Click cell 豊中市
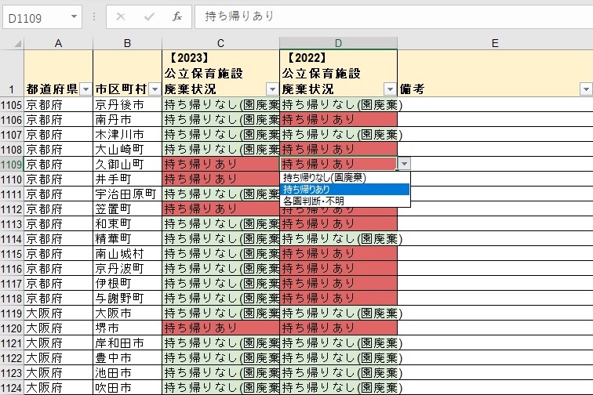Screen dimensions: 593x395 [127, 358]
